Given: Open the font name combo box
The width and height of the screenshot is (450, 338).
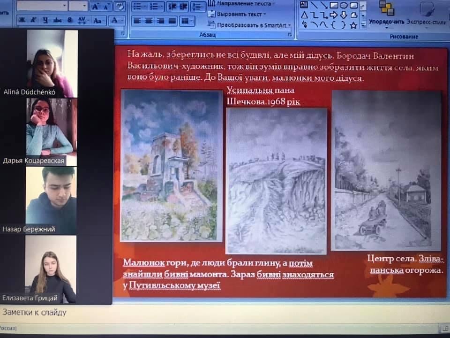Looking at the screenshot, I should (x=42, y=6).
